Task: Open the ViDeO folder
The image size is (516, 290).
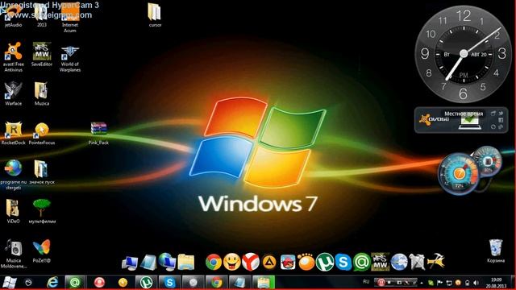Action: (13, 211)
